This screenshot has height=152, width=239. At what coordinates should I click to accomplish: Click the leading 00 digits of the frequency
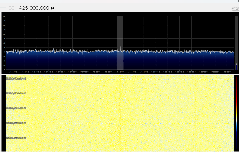(x=11, y=8)
